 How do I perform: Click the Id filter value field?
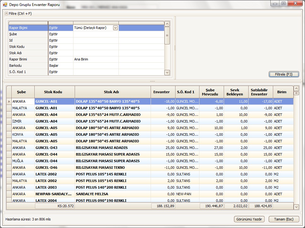click(x=96, y=40)
